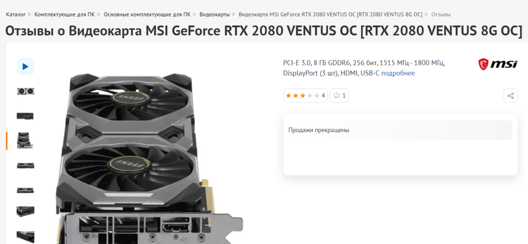
Task: Select the fifth card thumbnail
Action: coord(25,190)
